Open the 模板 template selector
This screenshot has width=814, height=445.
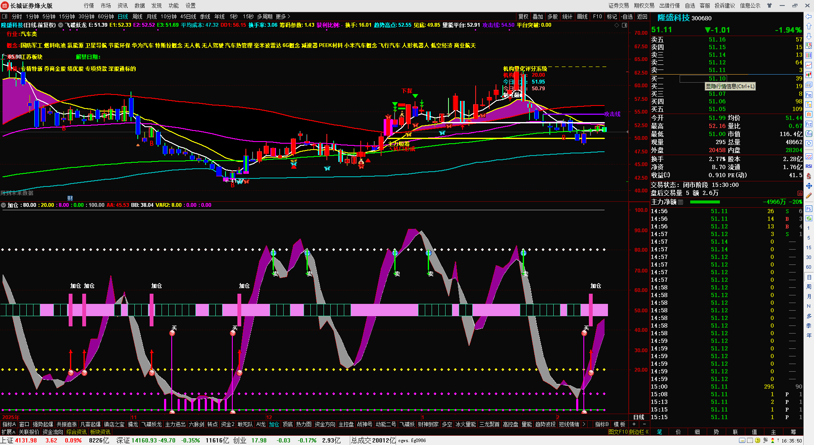[x=619, y=424]
